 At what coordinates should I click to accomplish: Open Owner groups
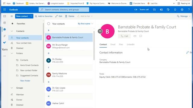19,100
